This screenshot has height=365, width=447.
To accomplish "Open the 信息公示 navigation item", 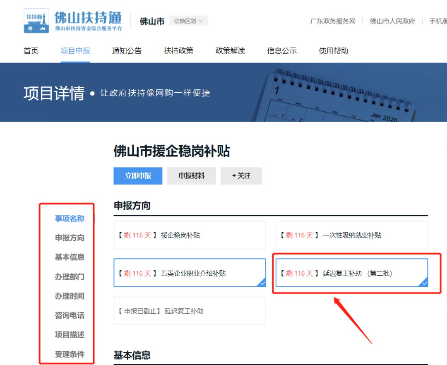I will pos(282,51).
